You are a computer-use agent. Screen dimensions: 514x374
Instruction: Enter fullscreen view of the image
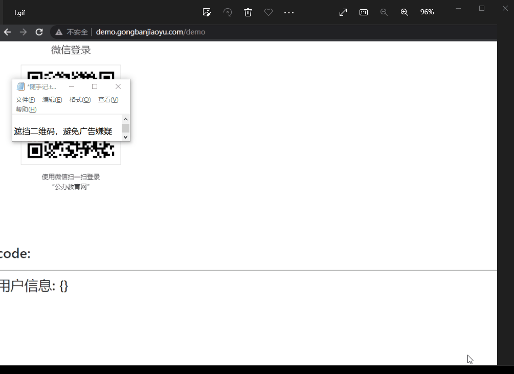click(x=343, y=12)
